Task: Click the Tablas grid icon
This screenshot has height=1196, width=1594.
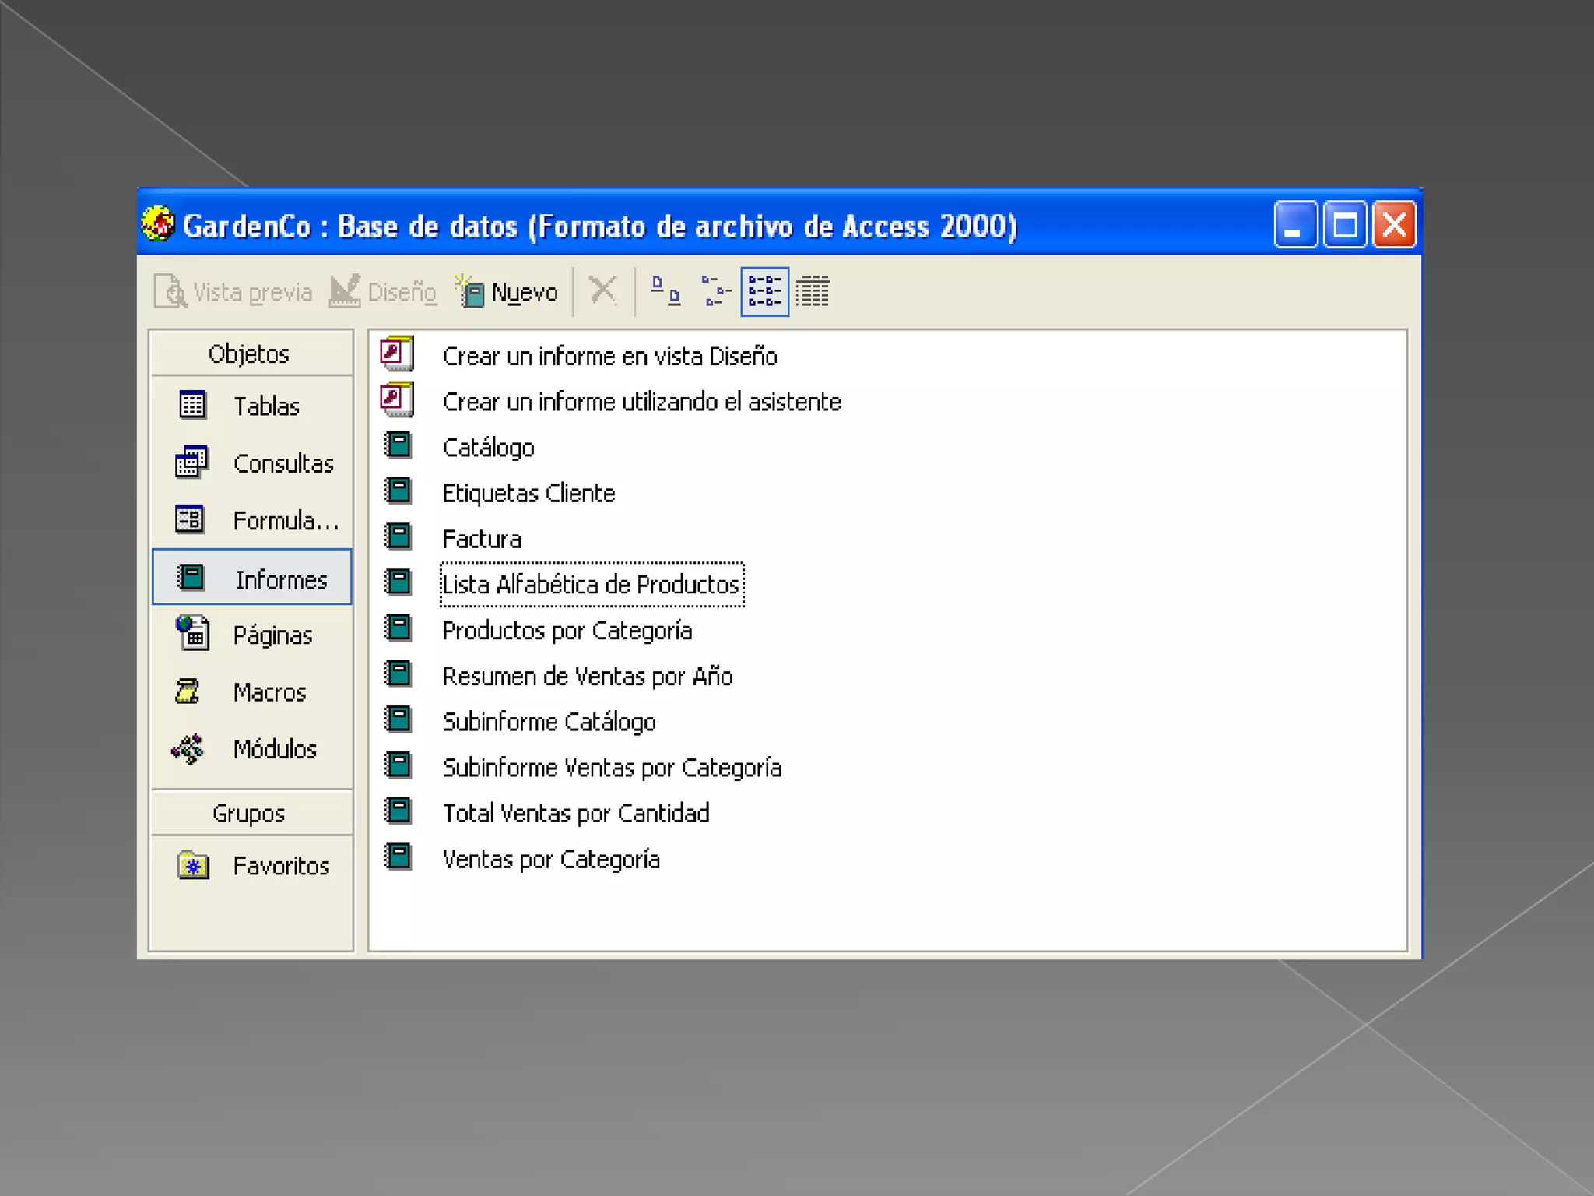Action: click(x=191, y=405)
